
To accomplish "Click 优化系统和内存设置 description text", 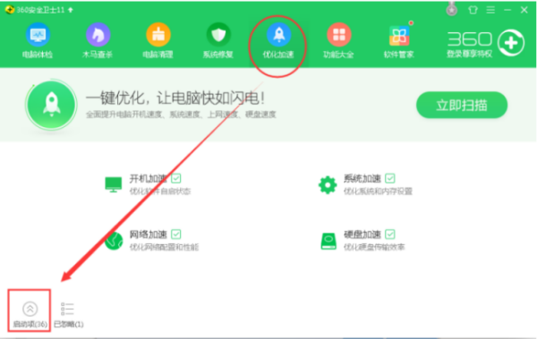I will [378, 191].
